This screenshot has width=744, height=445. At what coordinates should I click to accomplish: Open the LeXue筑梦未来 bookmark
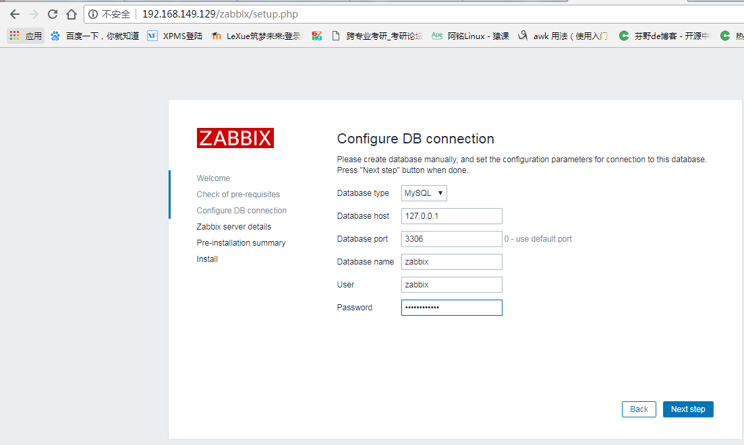point(257,36)
